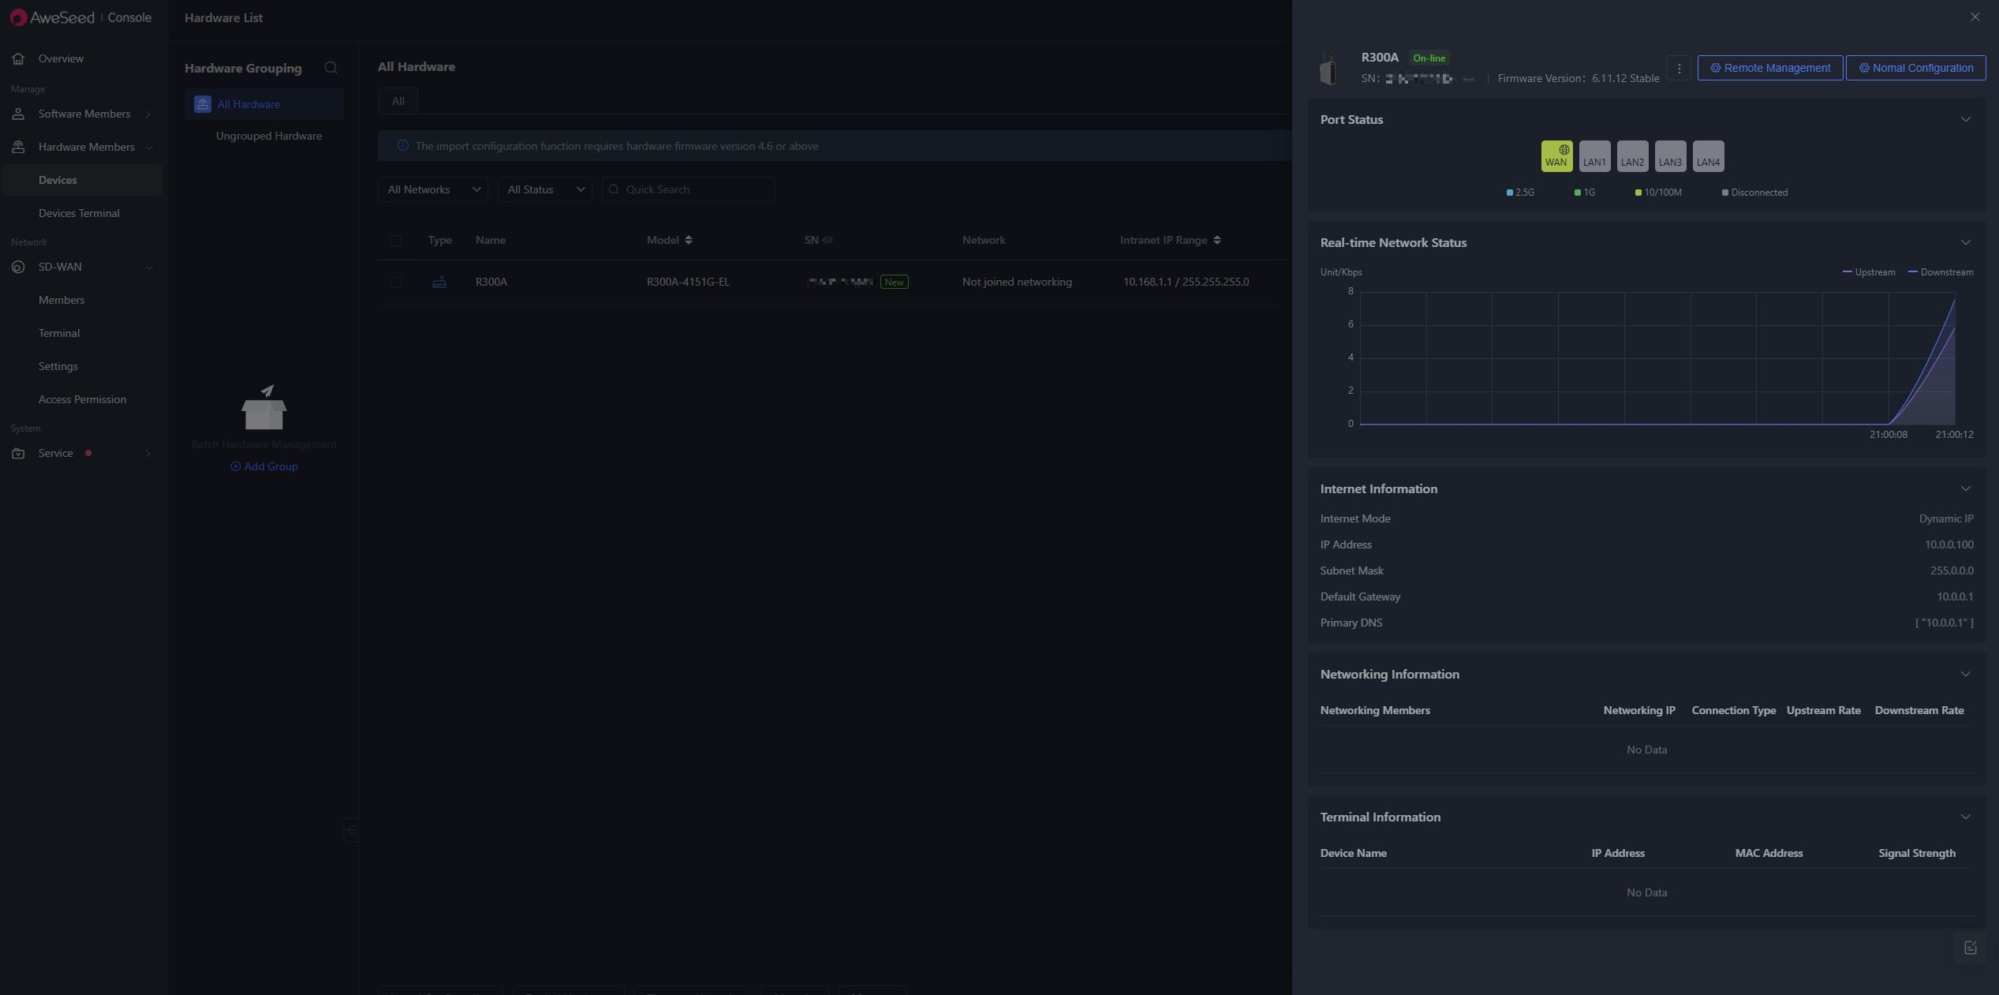The height and width of the screenshot is (995, 1999).
Task: Open All Status dropdown
Action: click(544, 189)
